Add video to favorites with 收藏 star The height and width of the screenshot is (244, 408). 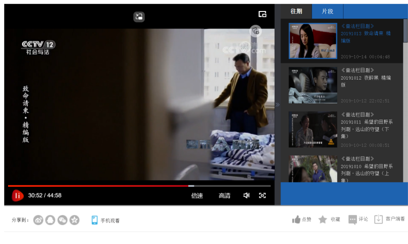[323, 219]
